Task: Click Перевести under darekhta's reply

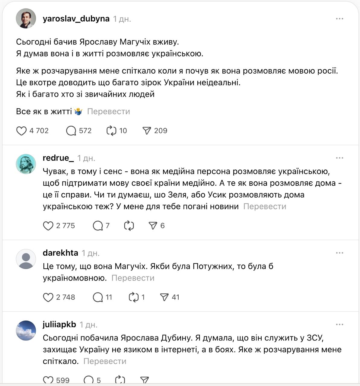Action: coord(133,278)
